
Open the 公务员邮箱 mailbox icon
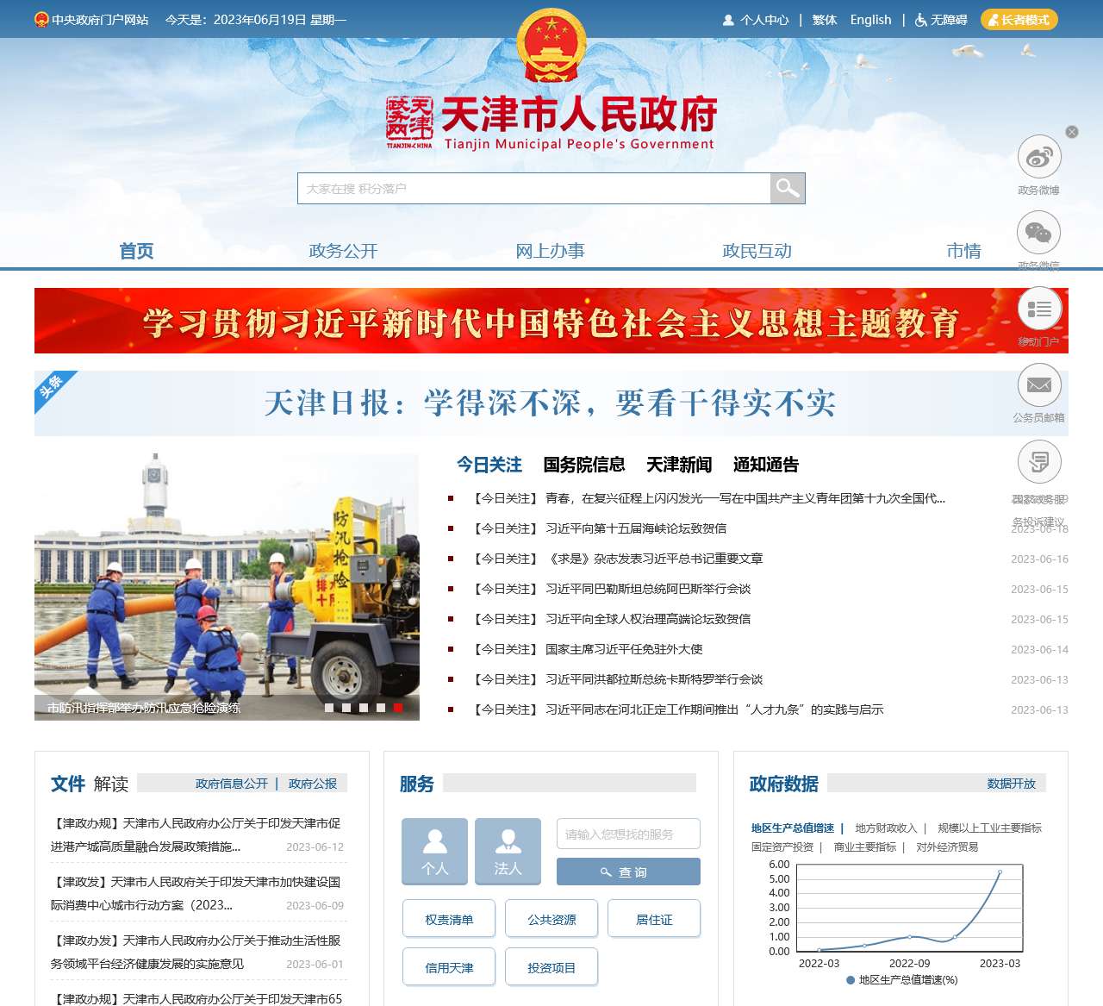[x=1039, y=384]
